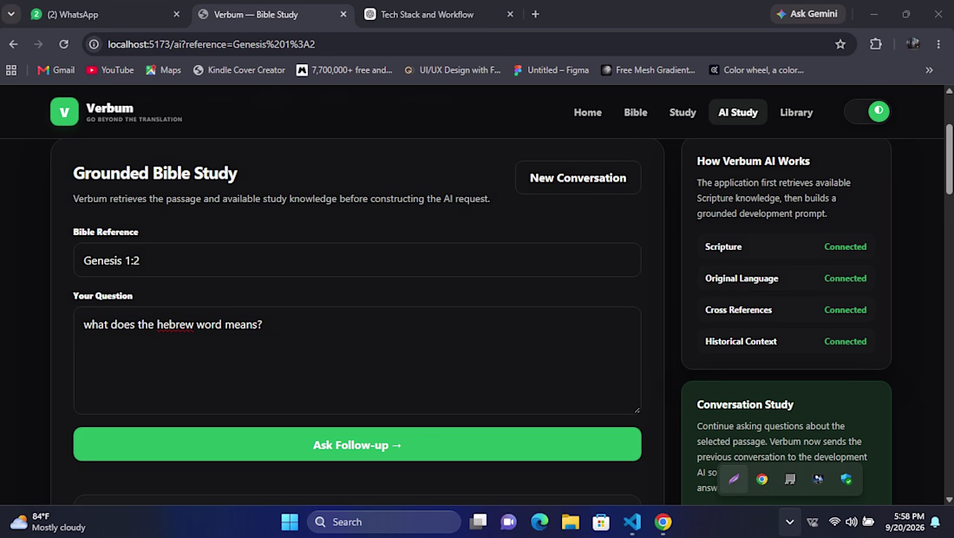Image resolution: width=954 pixels, height=538 pixels.
Task: Open the Chrome three-dot menu
Action: point(938,43)
